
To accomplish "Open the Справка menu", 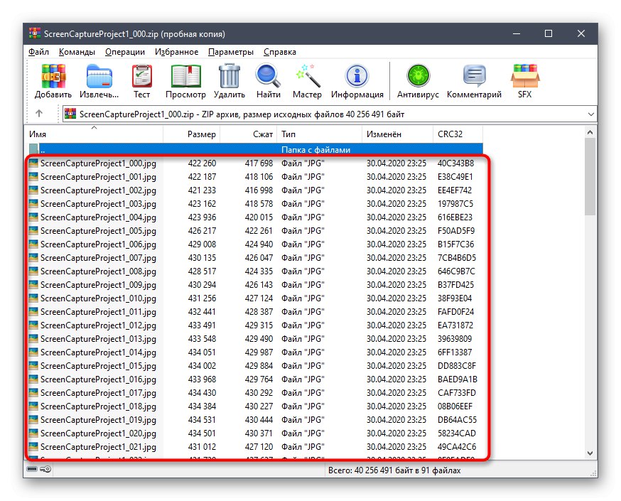I will [x=280, y=52].
